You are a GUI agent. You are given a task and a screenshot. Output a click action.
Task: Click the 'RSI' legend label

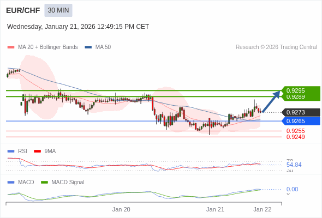pyautogui.click(x=22, y=152)
